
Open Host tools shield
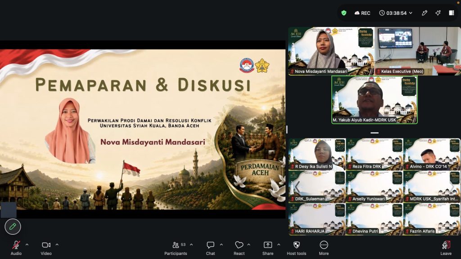tap(297, 248)
